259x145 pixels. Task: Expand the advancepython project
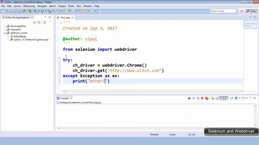[x=4, y=26]
